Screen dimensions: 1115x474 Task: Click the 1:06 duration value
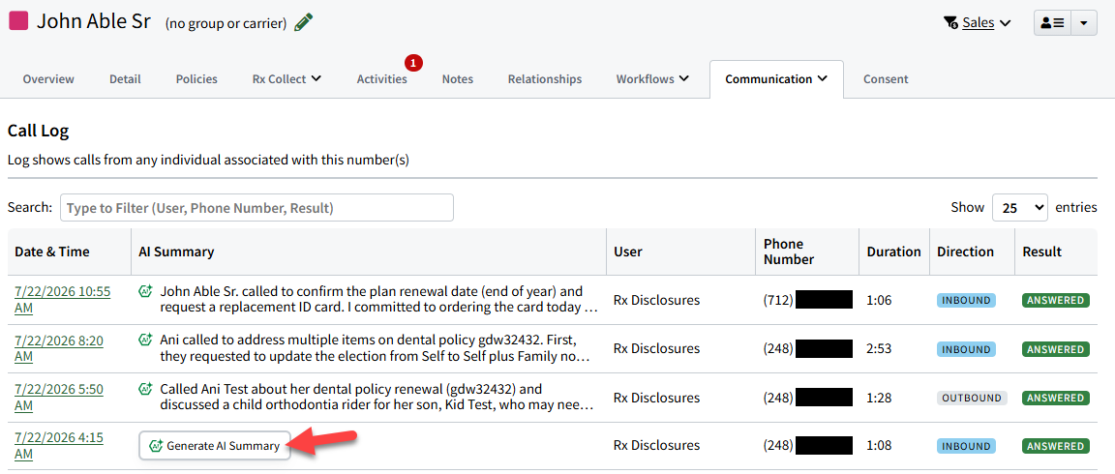point(879,300)
